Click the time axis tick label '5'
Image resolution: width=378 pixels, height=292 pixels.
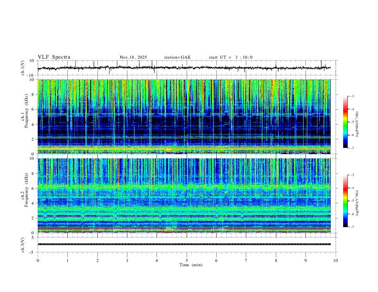[x=187, y=261]
